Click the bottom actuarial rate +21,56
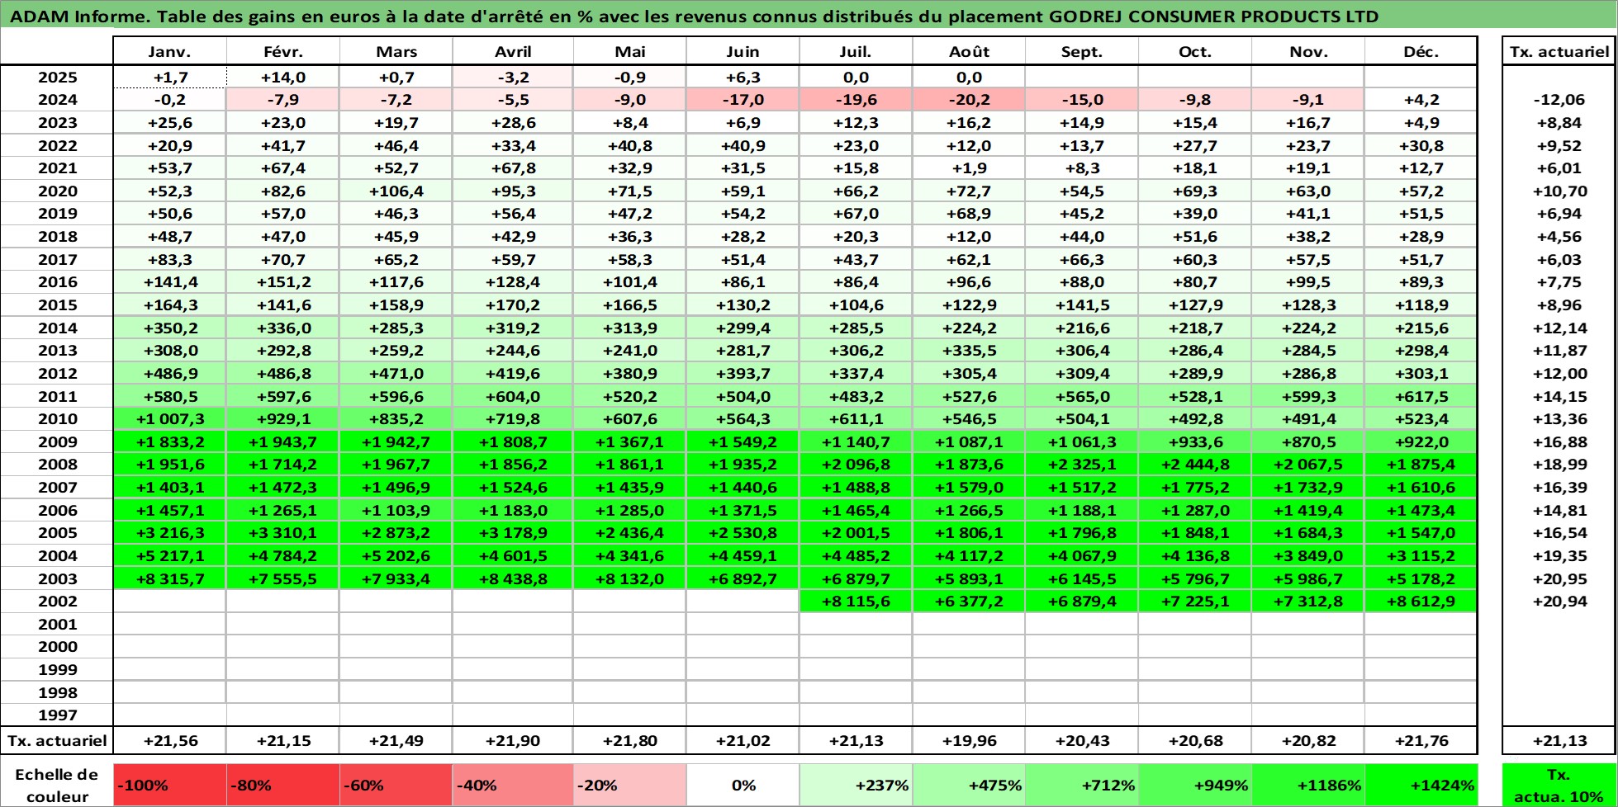This screenshot has width=1618, height=807. tap(169, 740)
